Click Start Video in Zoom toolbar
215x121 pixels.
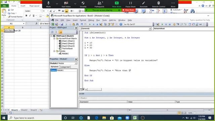pos(66,4)
